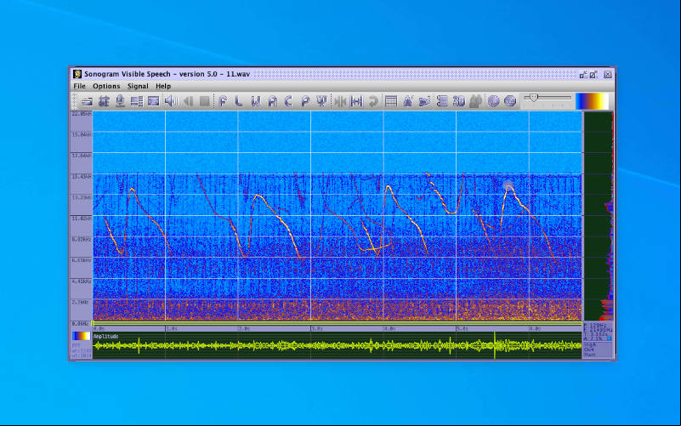The image size is (681, 426).
Task: Toggle the grid lines icon
Action: tap(391, 102)
